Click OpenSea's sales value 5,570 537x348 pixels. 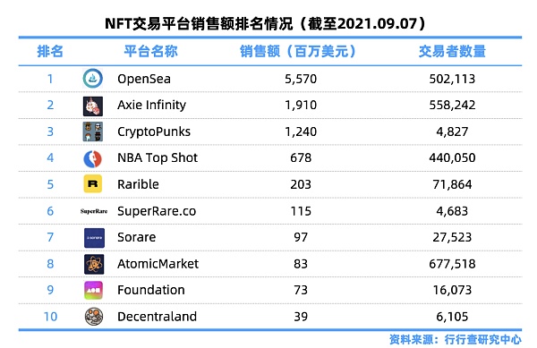coord(301,79)
